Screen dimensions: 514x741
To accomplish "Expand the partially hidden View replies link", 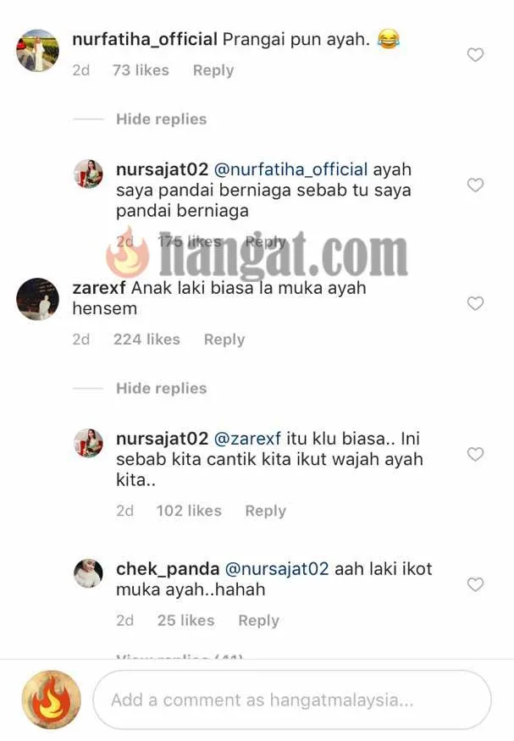I will tap(180, 656).
